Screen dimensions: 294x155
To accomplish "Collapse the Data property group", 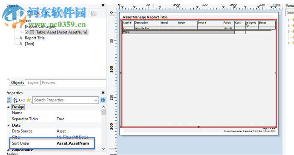I will (x=8, y=125).
